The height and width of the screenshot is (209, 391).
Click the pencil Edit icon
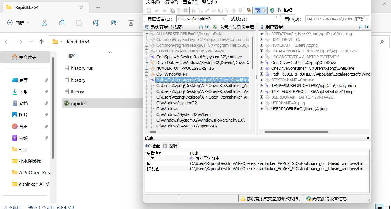pyautogui.click(x=207, y=10)
